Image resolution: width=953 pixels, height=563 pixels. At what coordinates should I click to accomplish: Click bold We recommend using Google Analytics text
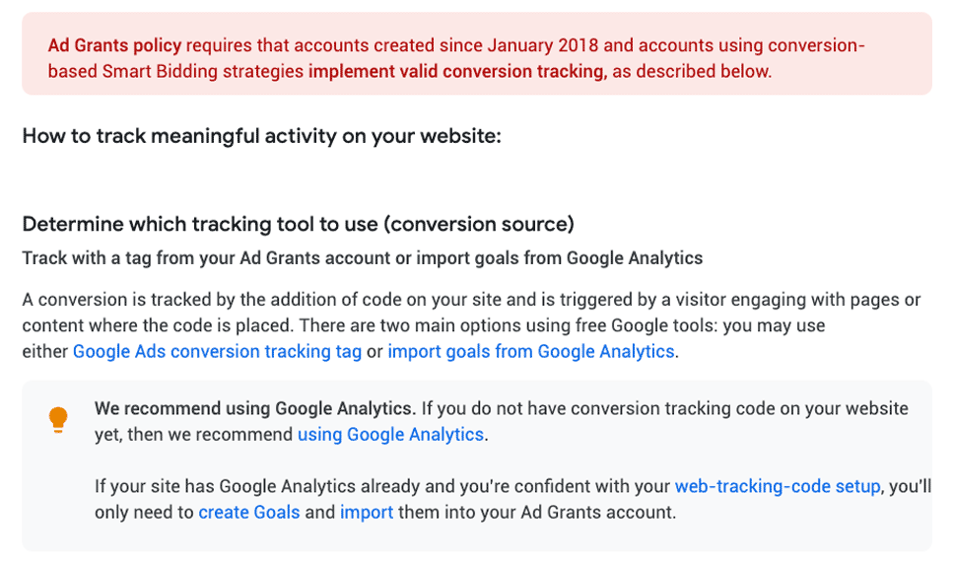coord(254,408)
